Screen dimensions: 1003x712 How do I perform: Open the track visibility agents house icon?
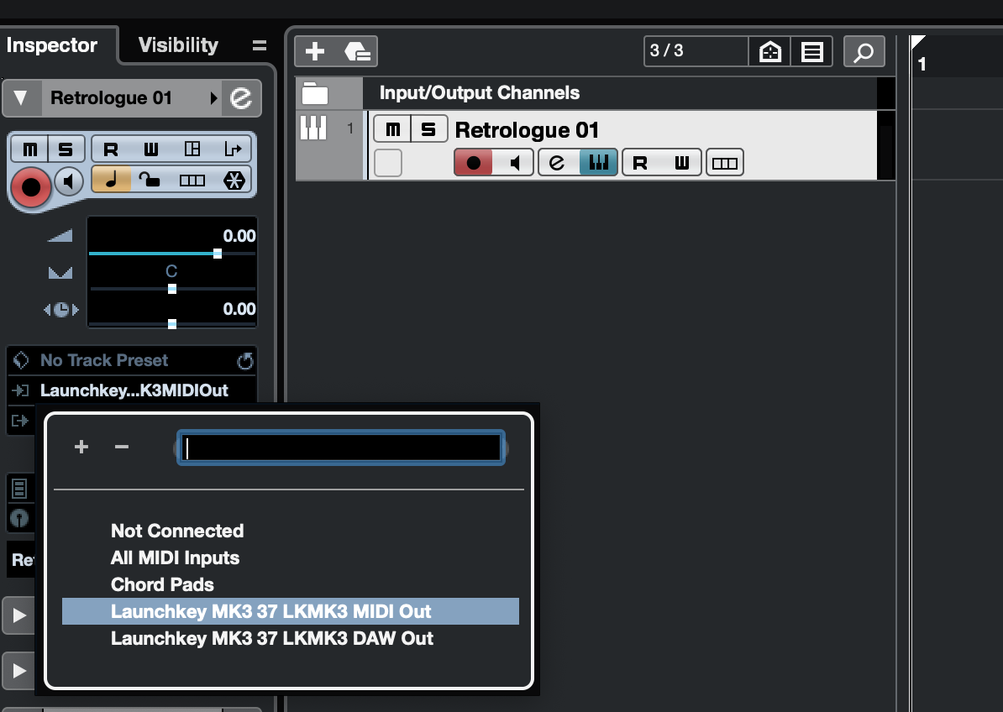pyautogui.click(x=770, y=51)
